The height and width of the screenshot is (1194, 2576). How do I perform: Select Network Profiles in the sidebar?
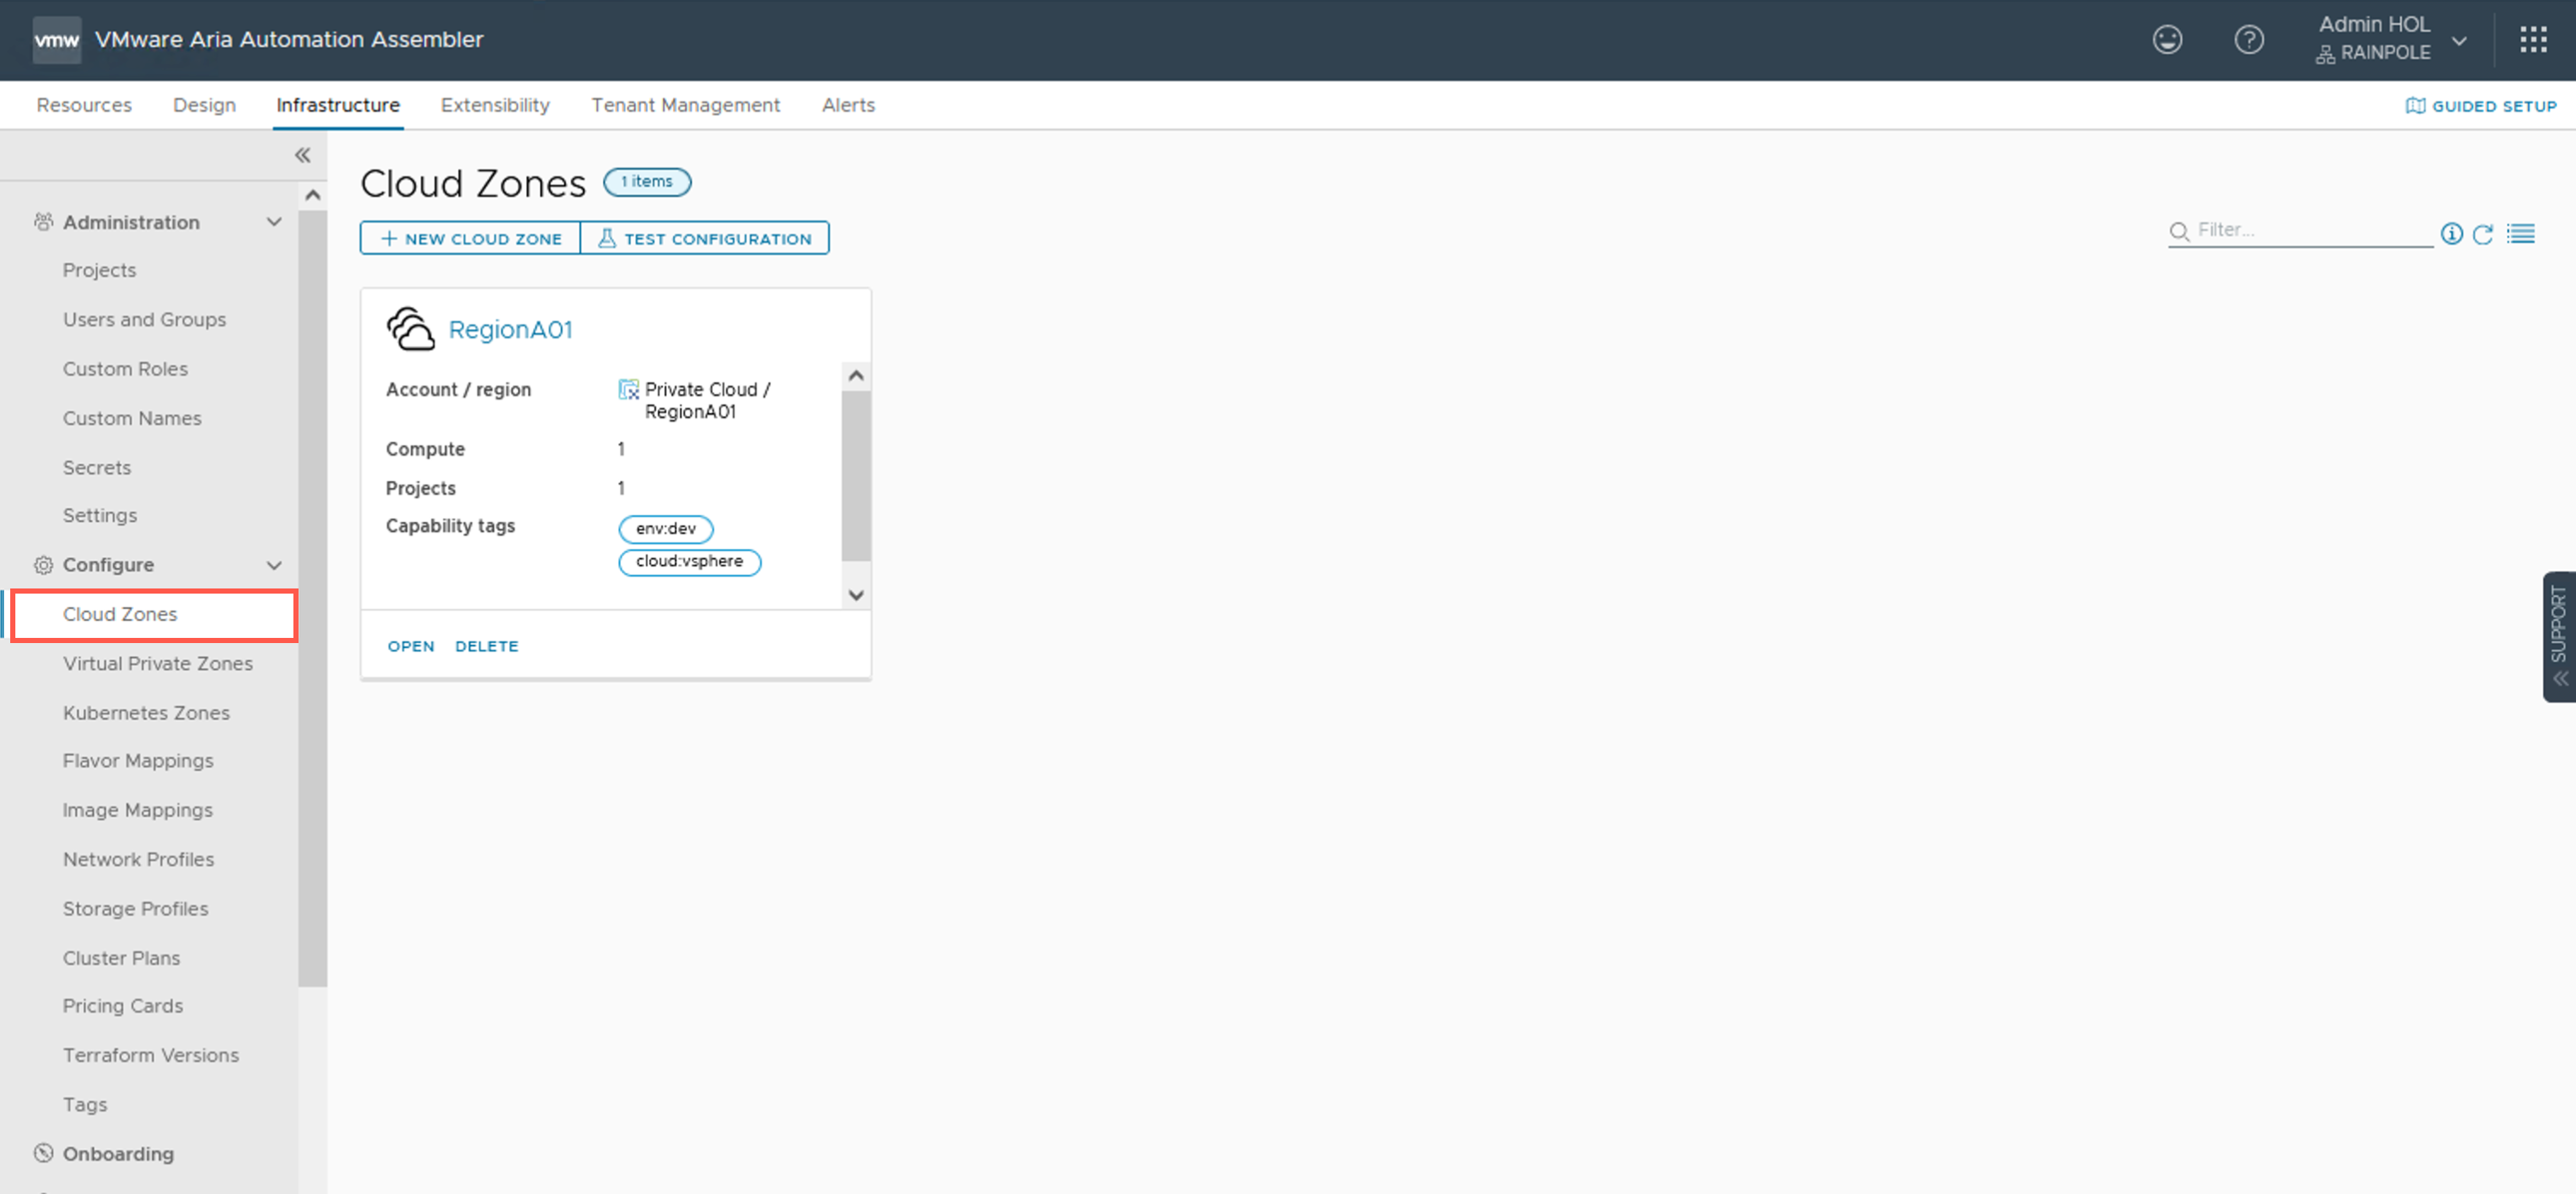coord(138,859)
